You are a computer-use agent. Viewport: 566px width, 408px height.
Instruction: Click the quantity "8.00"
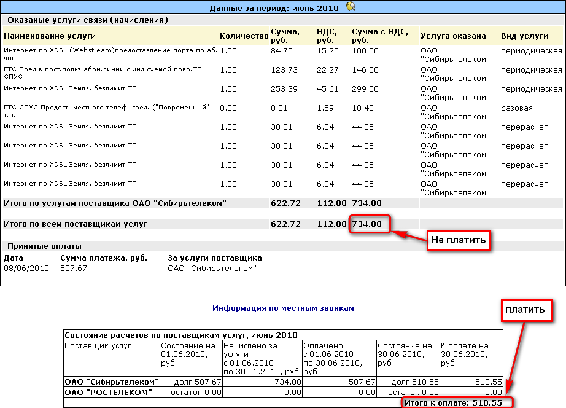228,108
